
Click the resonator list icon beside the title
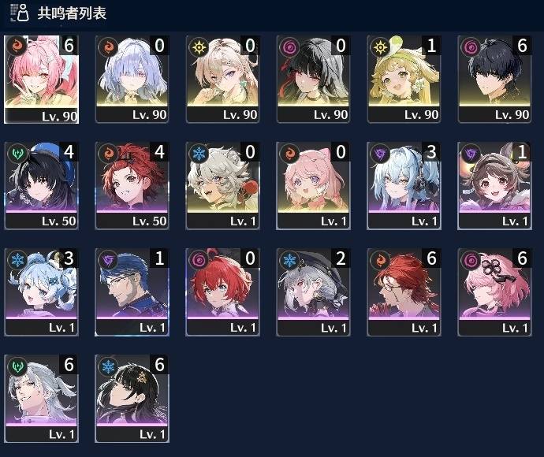[19, 13]
